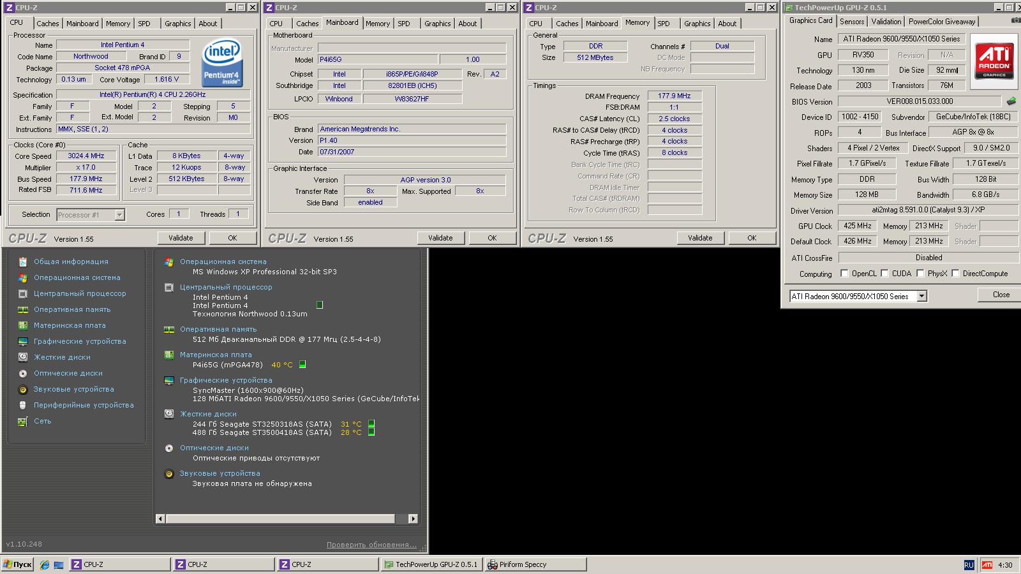Click the GPU-Z camera screenshot icon

(1015, 21)
